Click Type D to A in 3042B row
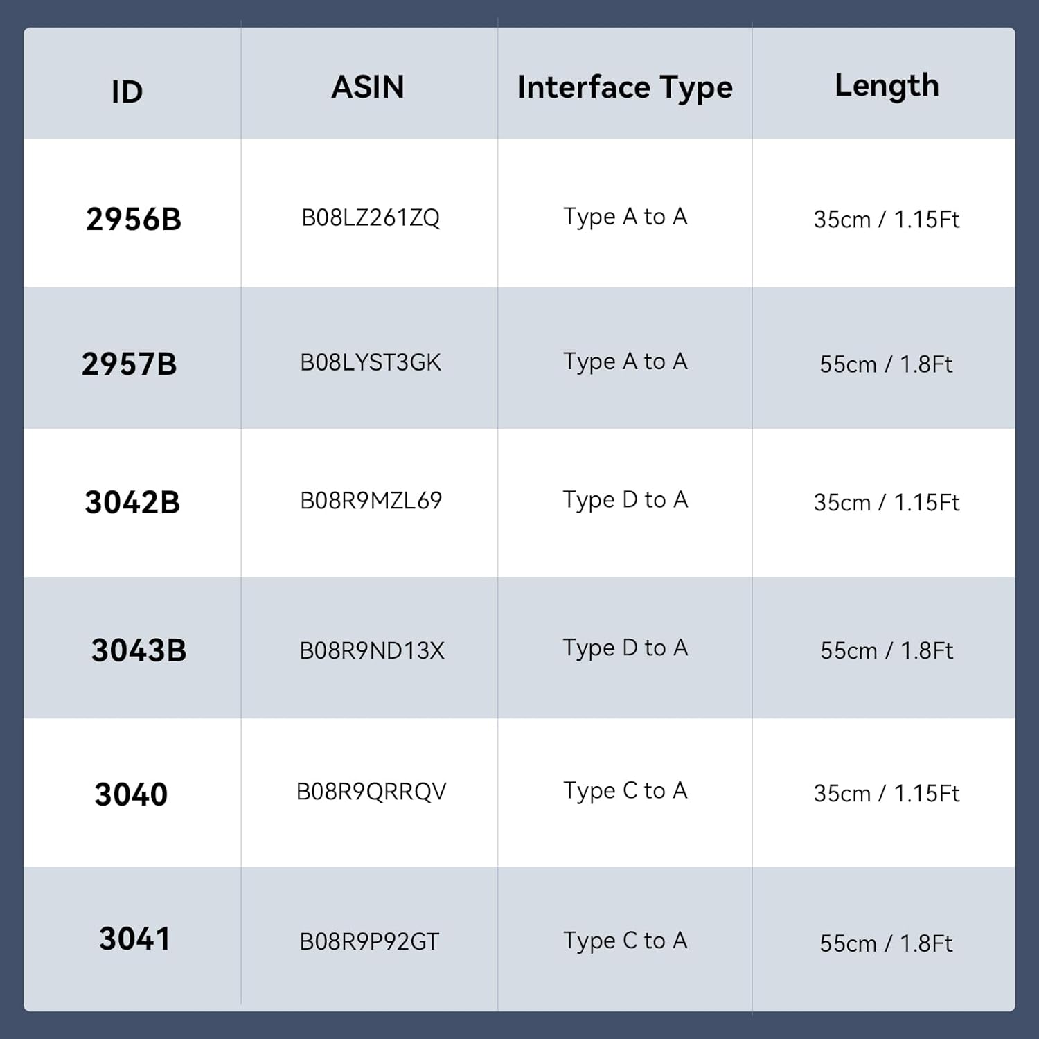The height and width of the screenshot is (1039, 1039). click(x=625, y=500)
